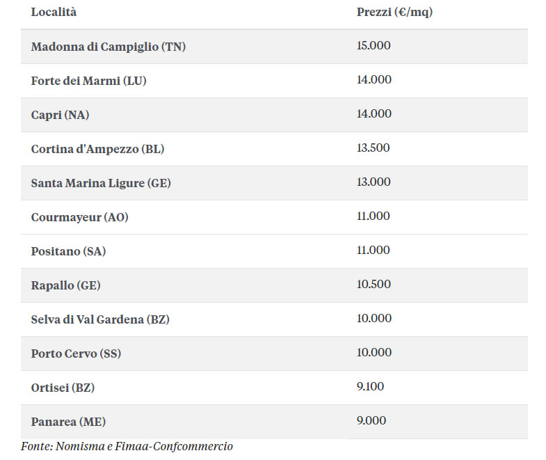Screen dimensions: 546x460
Task: Click the 15.000 price value
Action: [x=374, y=45]
